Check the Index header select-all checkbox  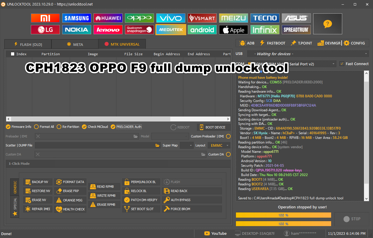point(12,54)
